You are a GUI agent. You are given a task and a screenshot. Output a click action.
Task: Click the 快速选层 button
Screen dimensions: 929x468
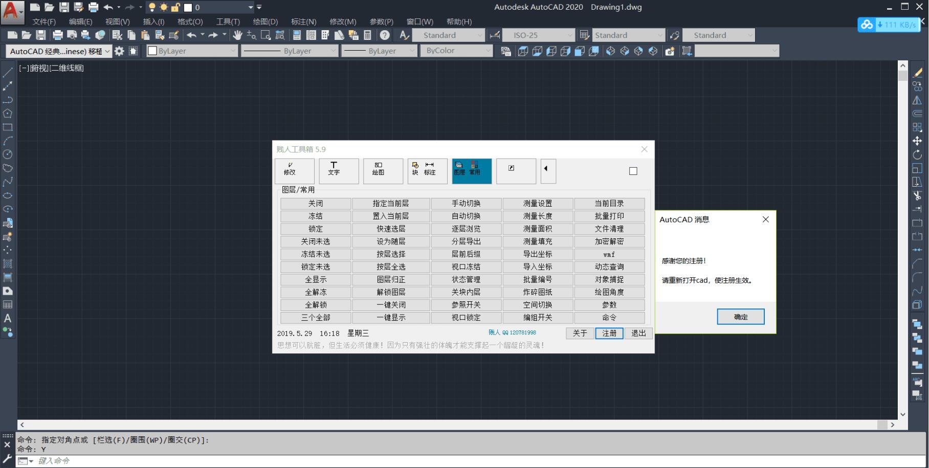pos(391,229)
